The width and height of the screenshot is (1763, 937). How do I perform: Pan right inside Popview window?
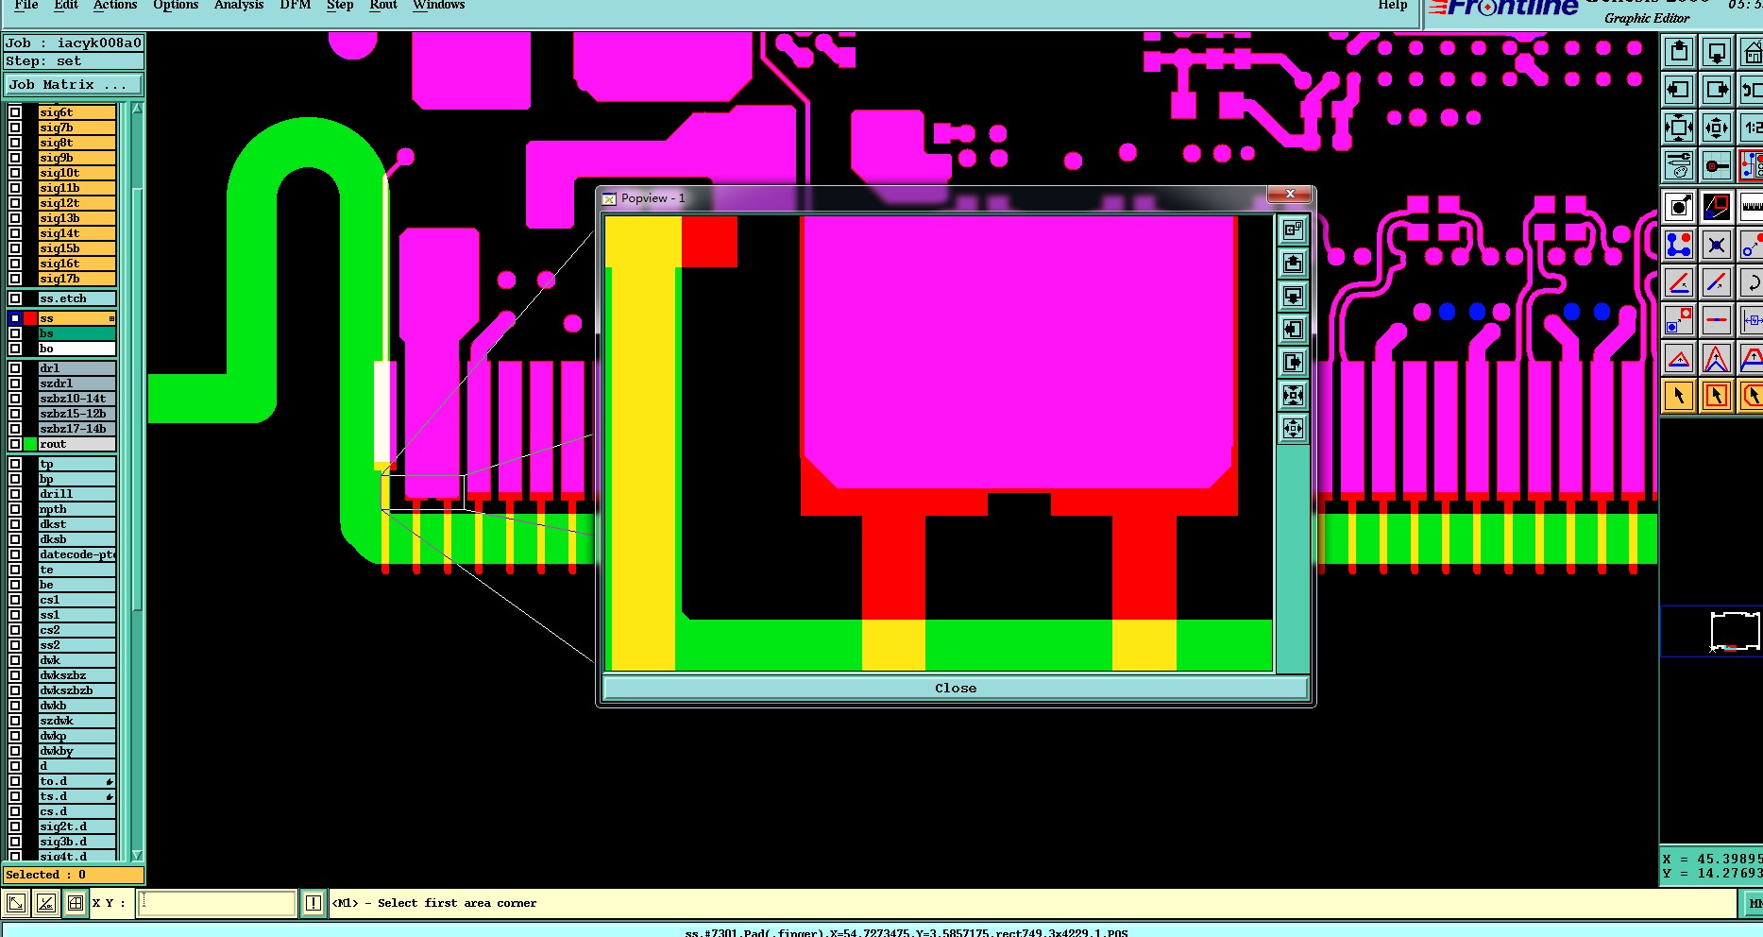[1293, 362]
